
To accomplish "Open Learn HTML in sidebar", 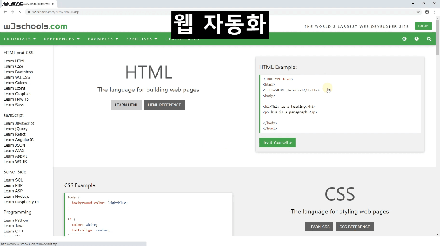I will [x=15, y=61].
